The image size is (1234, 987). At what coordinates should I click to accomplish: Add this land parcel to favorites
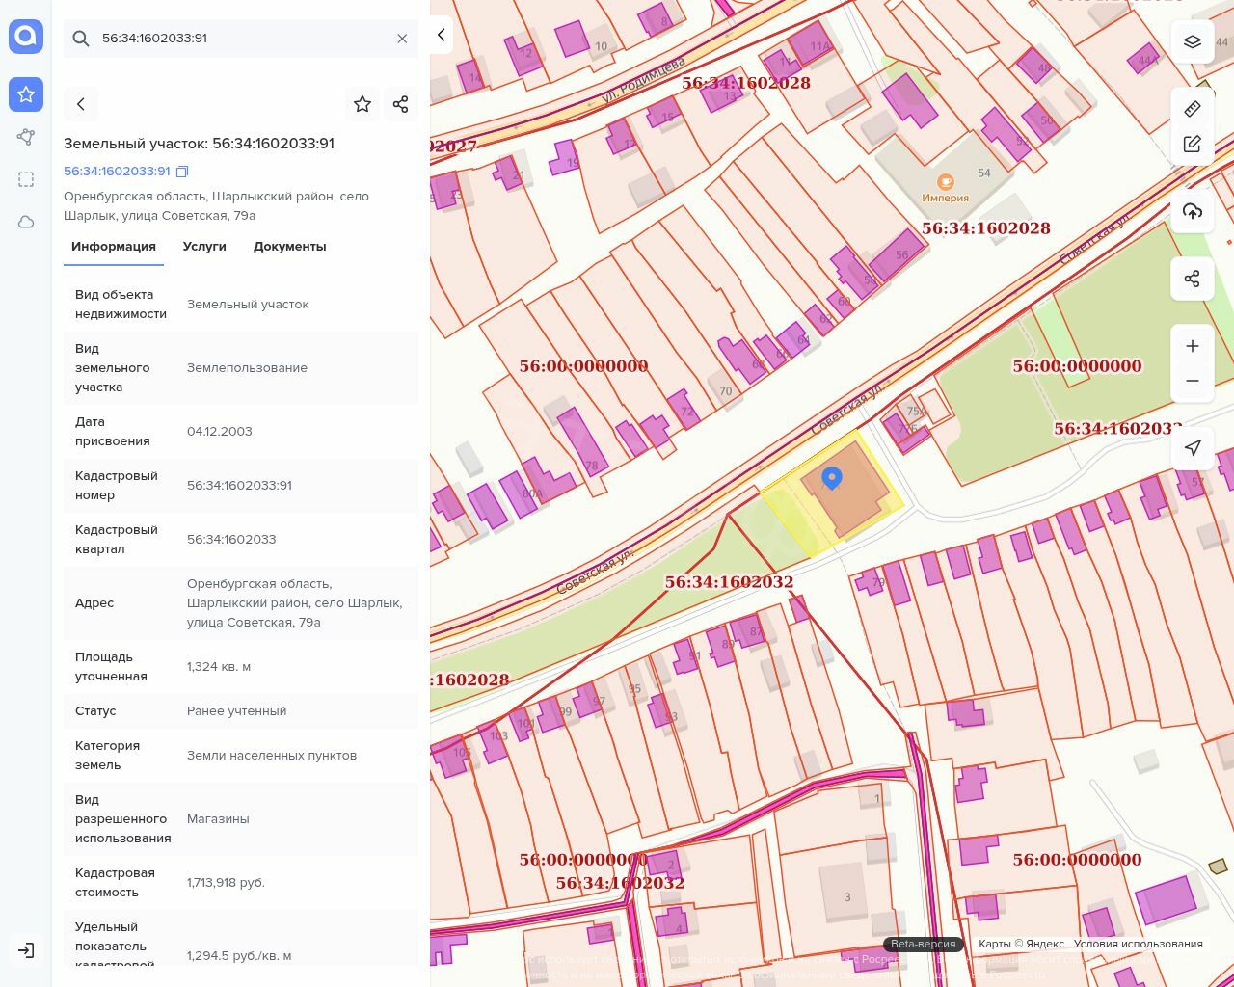[362, 104]
